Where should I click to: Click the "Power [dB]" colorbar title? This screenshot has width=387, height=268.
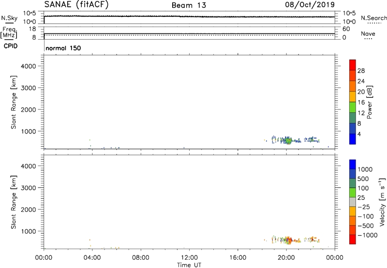(370, 102)
